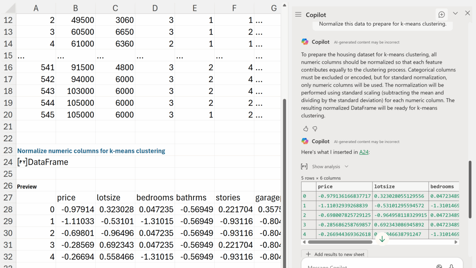Select the Python DataFrame cell A24
Viewport: 476px width, 268px height.
click(x=36, y=162)
